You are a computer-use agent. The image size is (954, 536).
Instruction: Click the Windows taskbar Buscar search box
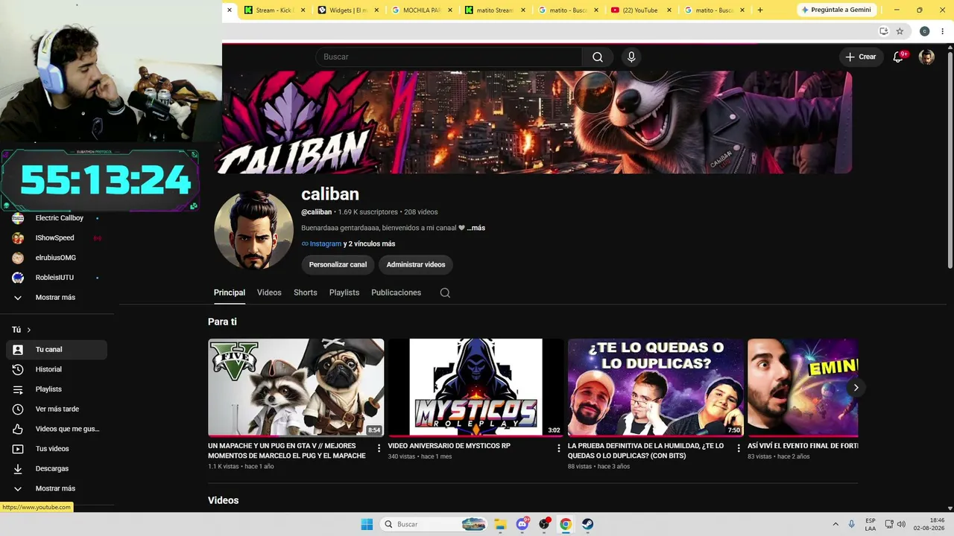(x=435, y=524)
